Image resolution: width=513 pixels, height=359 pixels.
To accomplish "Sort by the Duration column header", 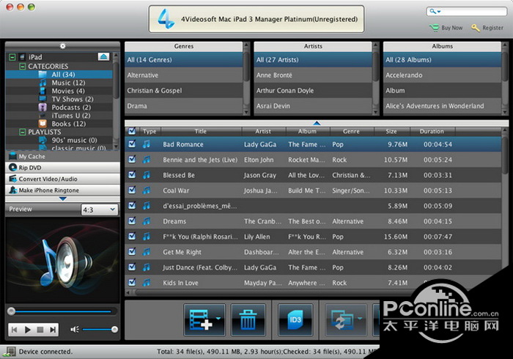I will pos(432,131).
